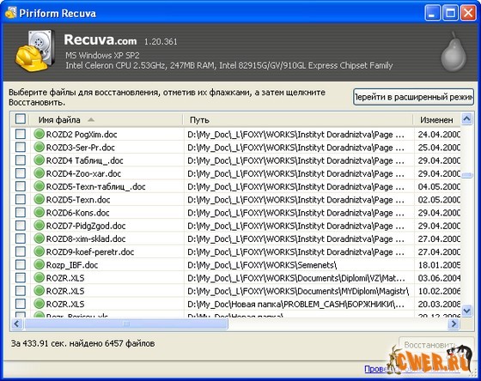Click the horizontal scrollbar right arrow
481x381 pixels.
pyautogui.click(x=454, y=324)
